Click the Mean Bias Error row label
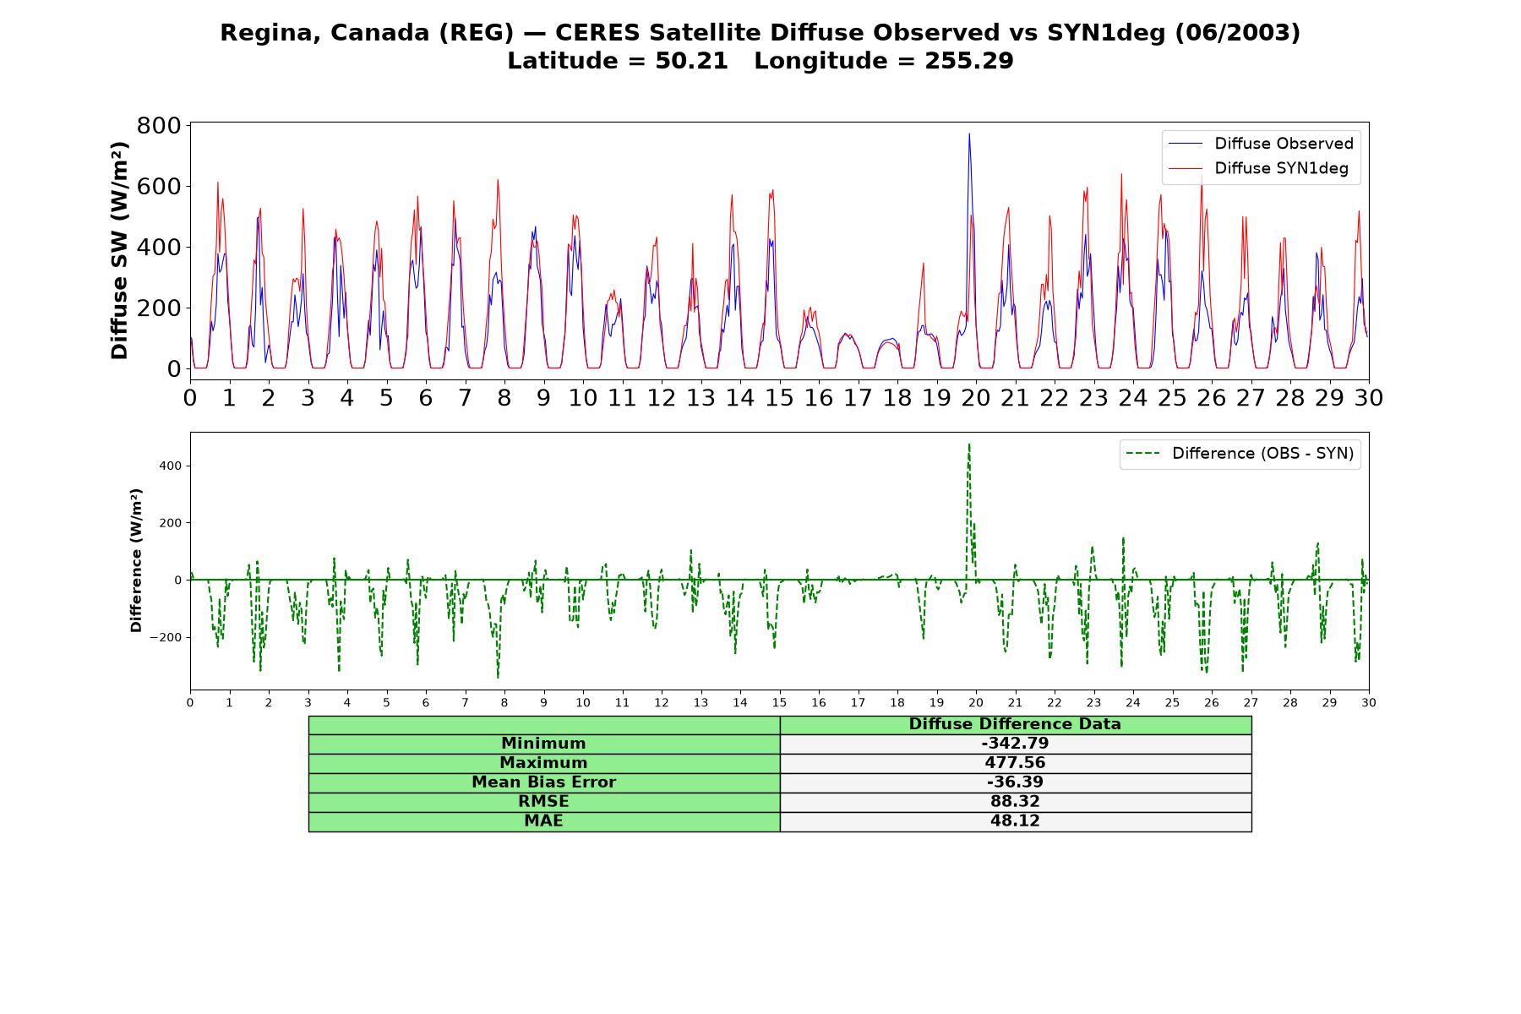The height and width of the screenshot is (1014, 1521). coord(544,782)
